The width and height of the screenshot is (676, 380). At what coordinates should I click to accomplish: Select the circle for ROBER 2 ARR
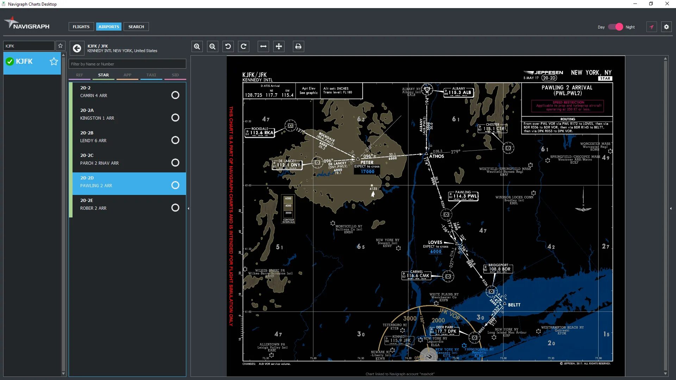coord(175,208)
